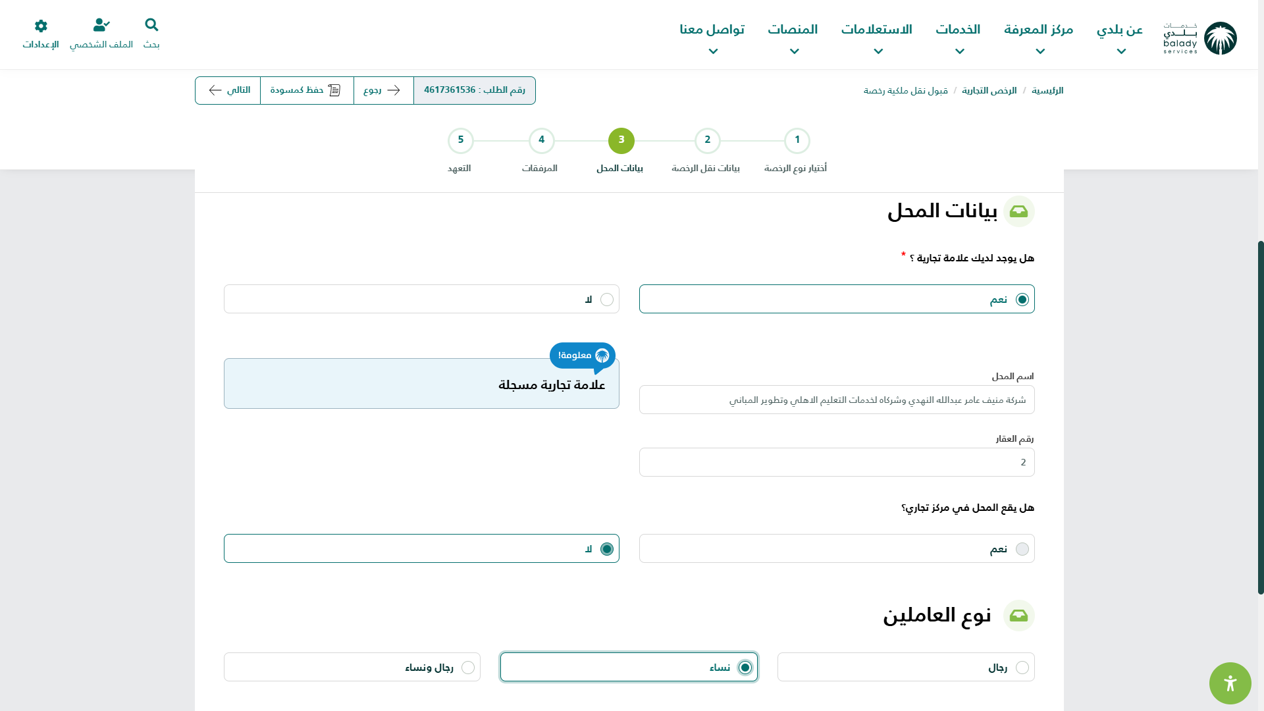Go to step 4 'المرفقات'
Viewport: 1264px width, 711px height.
541,140
